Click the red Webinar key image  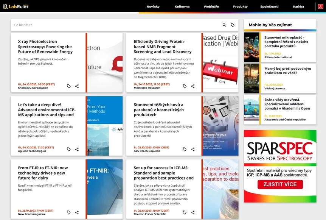coord(220,62)
